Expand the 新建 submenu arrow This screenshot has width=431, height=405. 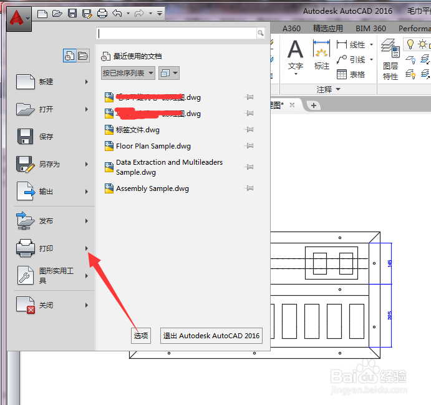point(87,82)
